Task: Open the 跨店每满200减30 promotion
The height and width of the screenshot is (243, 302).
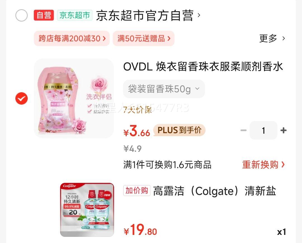Action: click(x=72, y=38)
